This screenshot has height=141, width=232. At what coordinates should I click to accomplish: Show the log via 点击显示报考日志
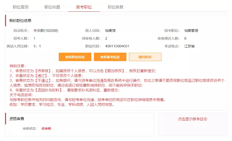192,119
